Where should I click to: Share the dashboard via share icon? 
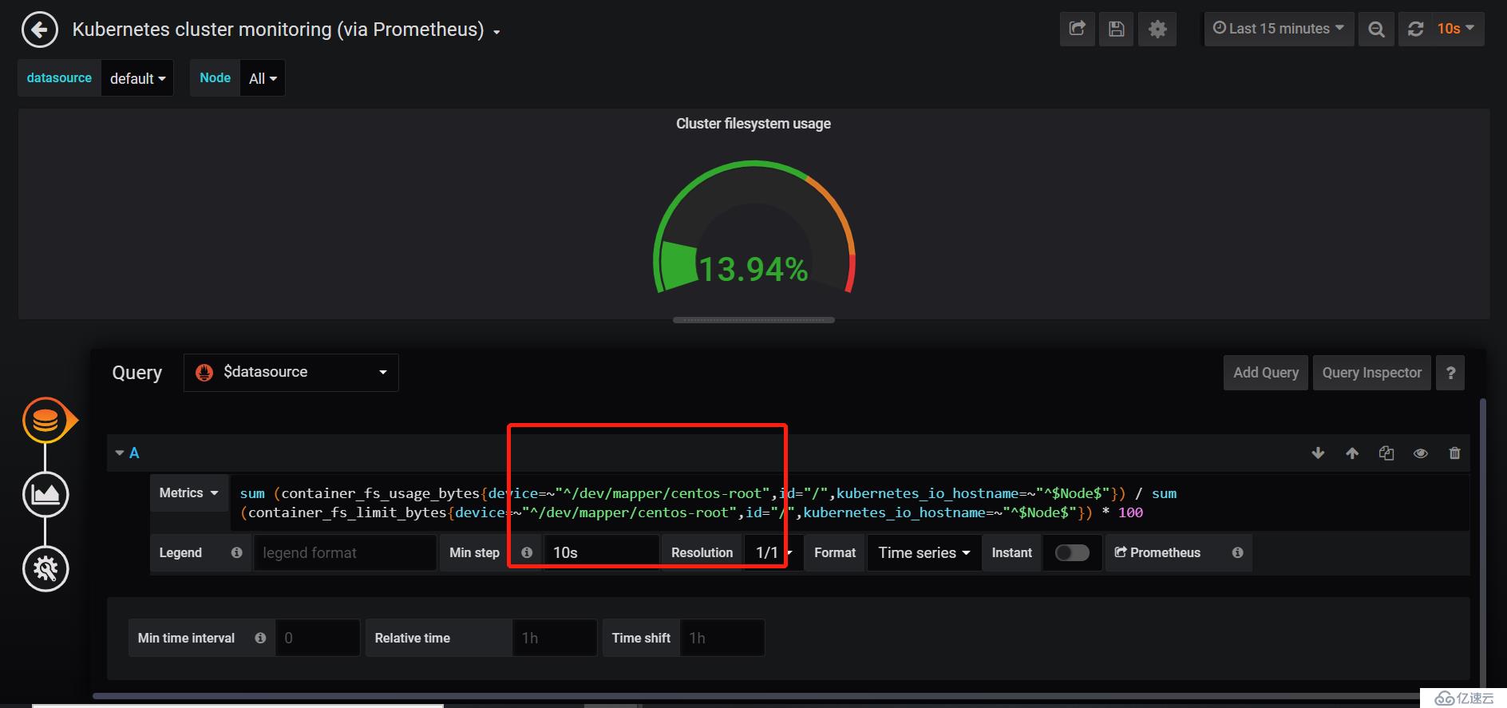point(1078,29)
